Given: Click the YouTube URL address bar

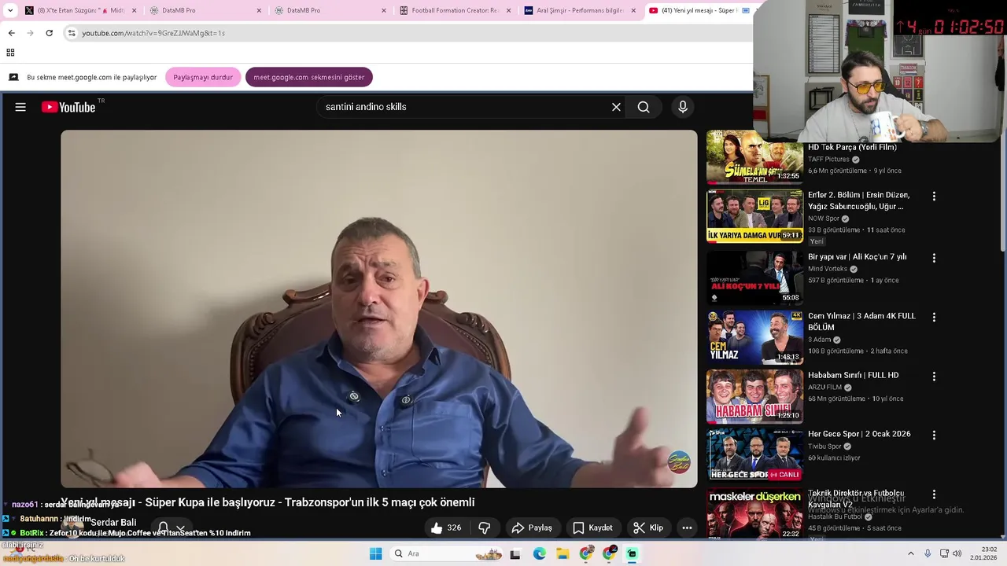Looking at the screenshot, I should (x=409, y=33).
